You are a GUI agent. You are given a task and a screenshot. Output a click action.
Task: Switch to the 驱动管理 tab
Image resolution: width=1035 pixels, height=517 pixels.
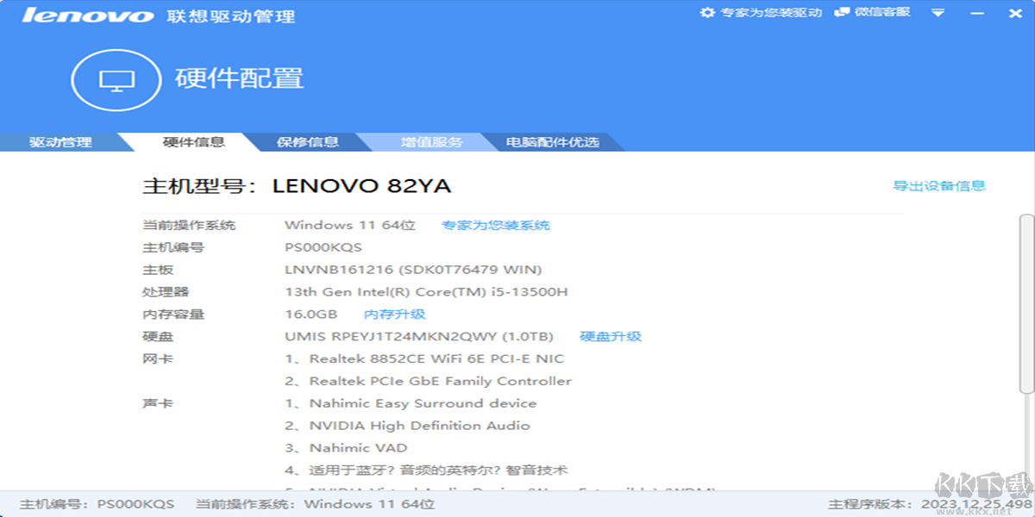(x=60, y=142)
